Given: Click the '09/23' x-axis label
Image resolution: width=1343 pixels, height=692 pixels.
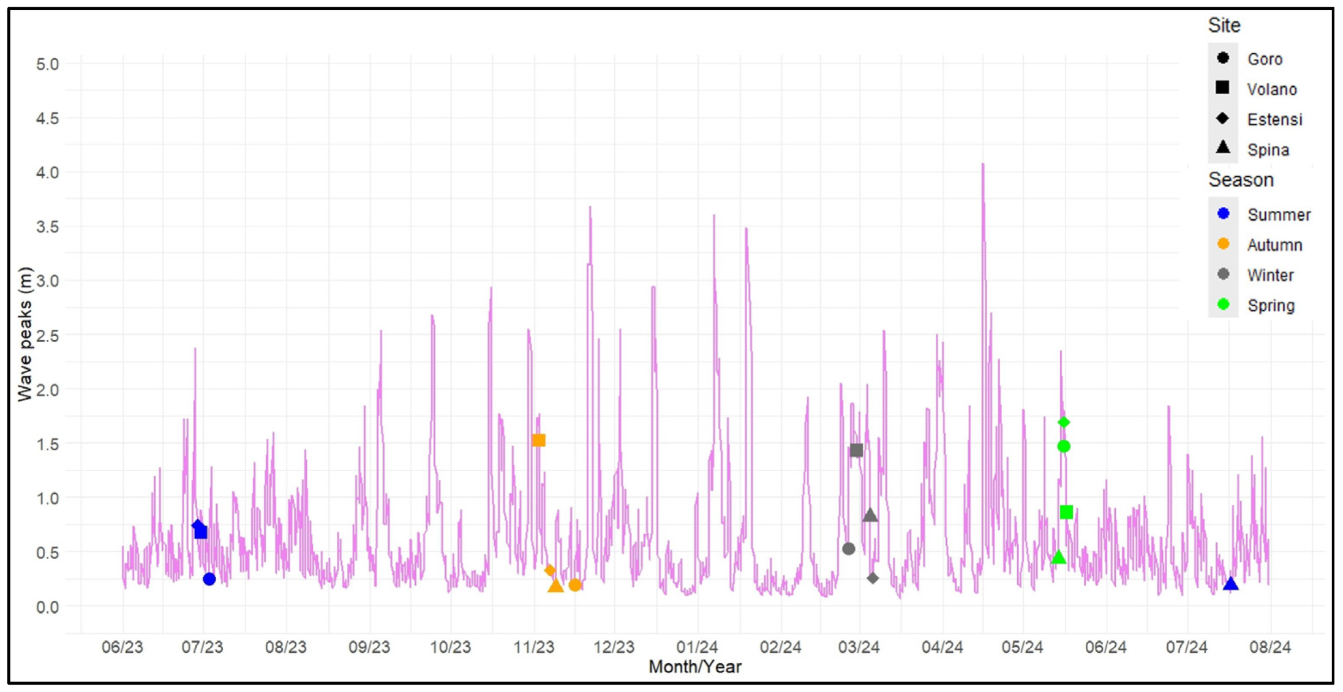Looking at the screenshot, I should (x=369, y=647).
